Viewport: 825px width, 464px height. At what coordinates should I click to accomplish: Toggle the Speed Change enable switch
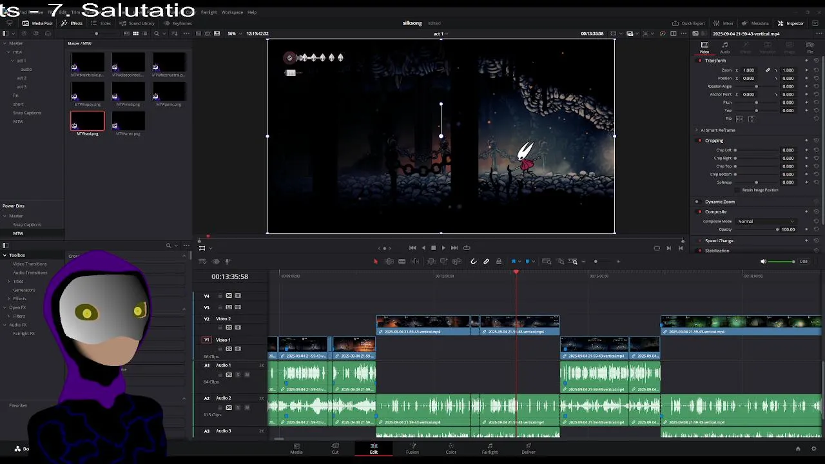point(699,241)
